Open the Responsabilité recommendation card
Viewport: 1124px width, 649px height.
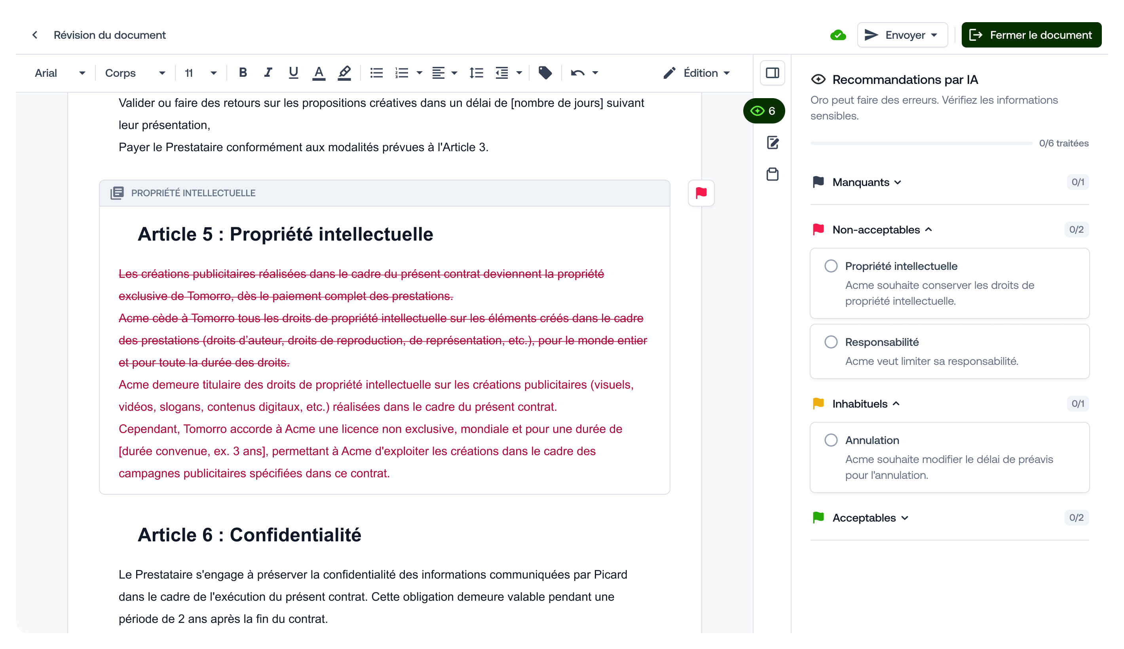tap(949, 351)
